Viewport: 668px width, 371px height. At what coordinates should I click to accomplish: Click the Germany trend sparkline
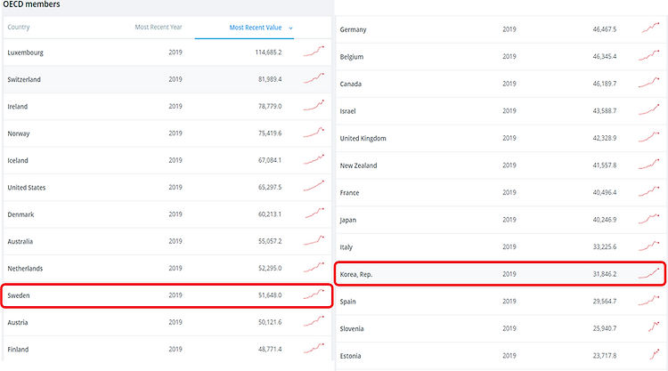[x=650, y=28]
